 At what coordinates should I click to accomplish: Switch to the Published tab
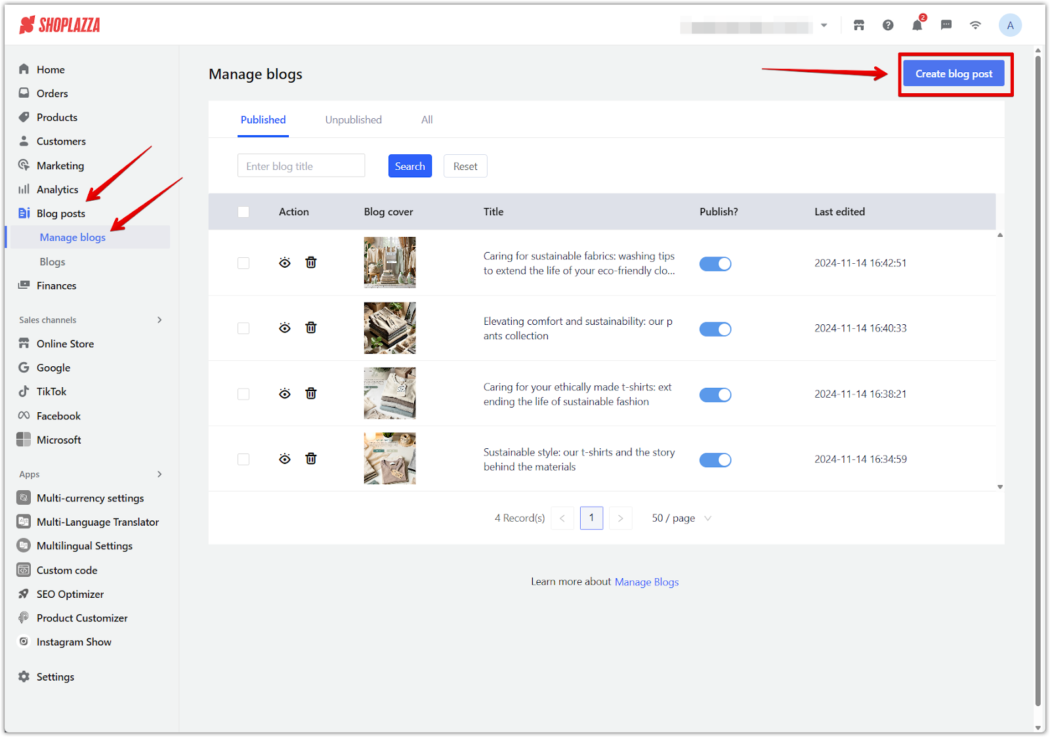pos(263,119)
